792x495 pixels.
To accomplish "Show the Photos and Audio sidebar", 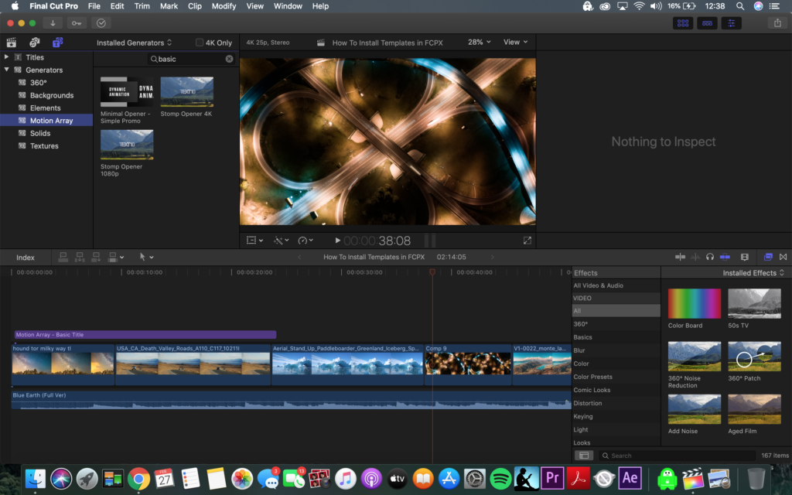I will coord(35,43).
